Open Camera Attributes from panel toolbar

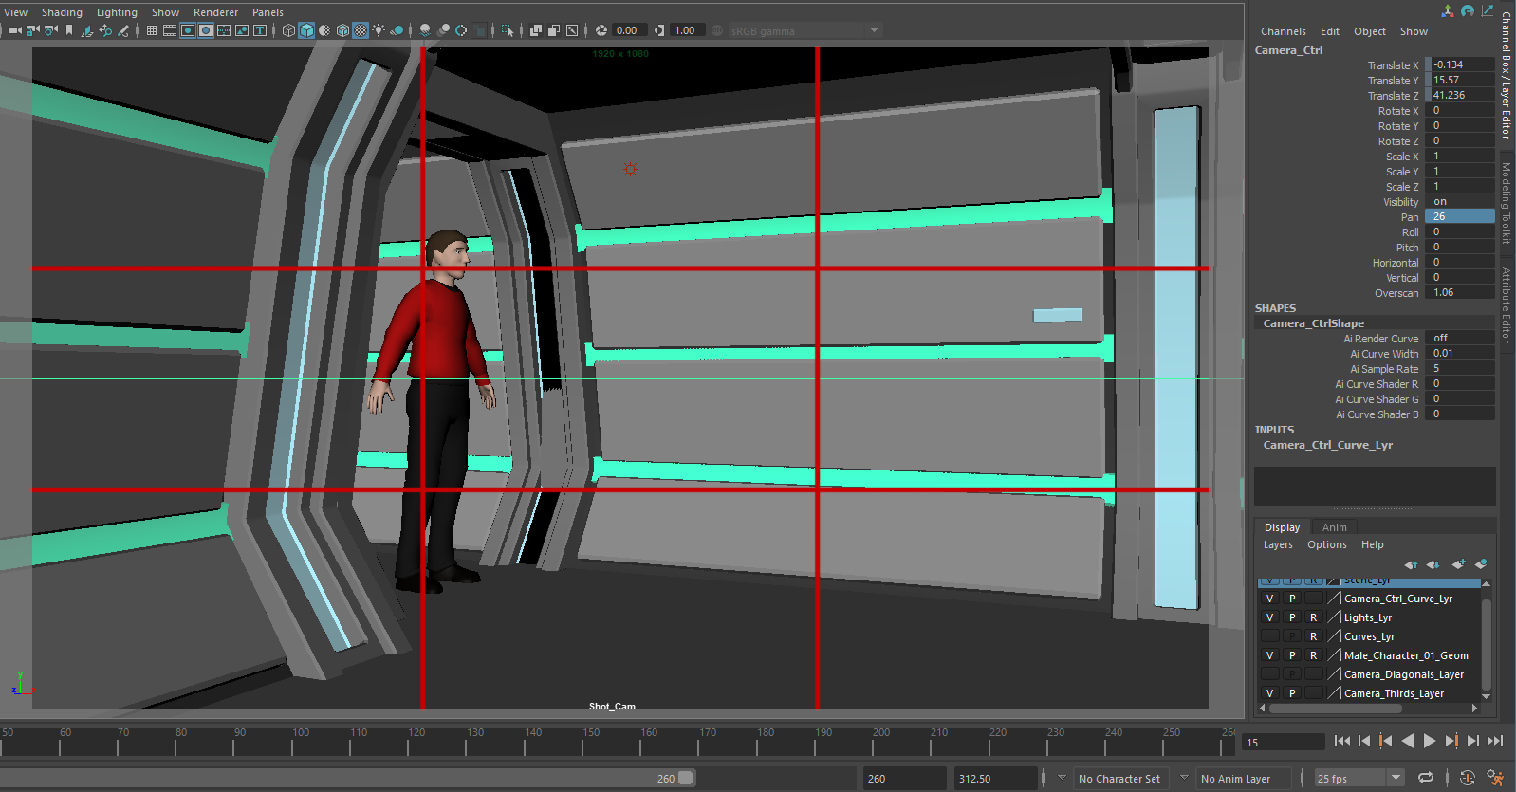50,30
